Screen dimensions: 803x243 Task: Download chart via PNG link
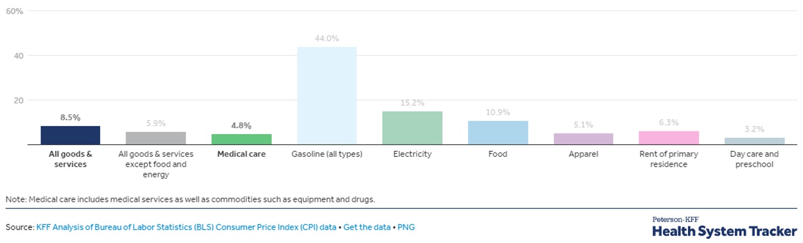coord(405,227)
